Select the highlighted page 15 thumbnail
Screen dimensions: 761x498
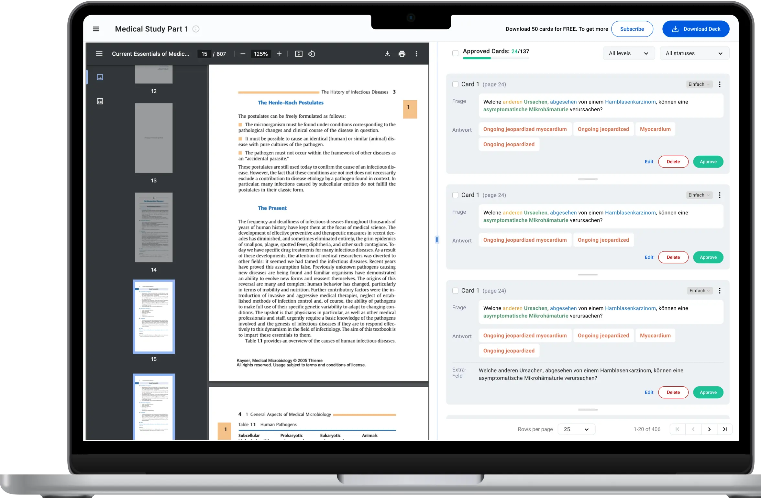[154, 316]
